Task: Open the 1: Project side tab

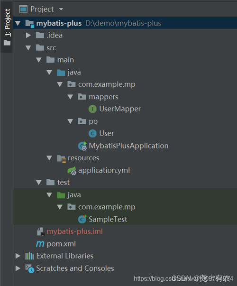Action: click(7, 27)
